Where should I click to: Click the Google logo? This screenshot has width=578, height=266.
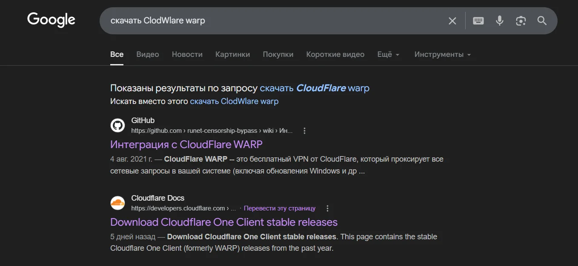point(51,20)
